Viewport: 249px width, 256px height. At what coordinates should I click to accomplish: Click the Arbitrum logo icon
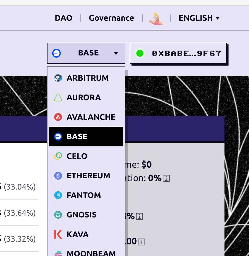(x=58, y=78)
